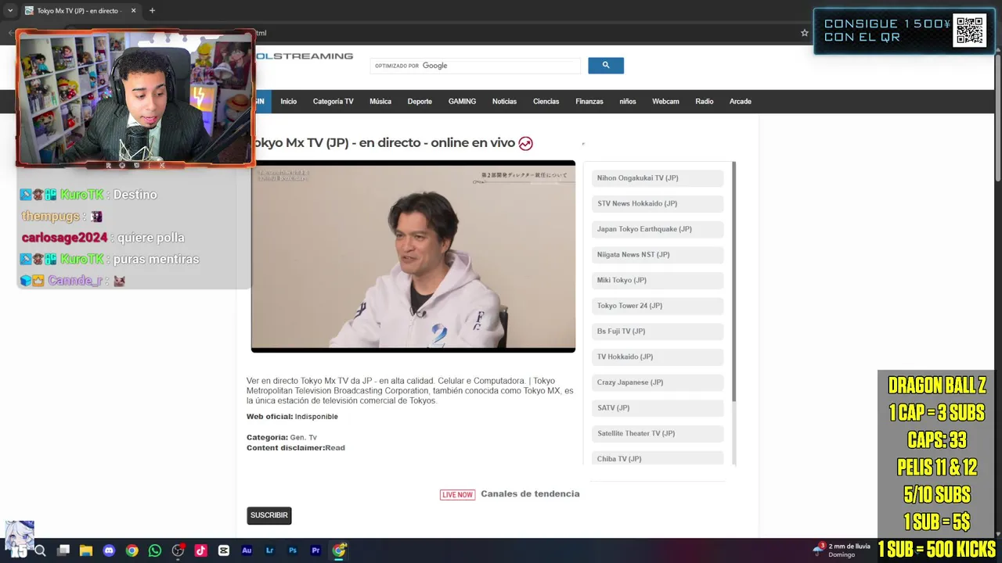Viewport: 1002px width, 563px height.
Task: Bookmark the page with the star icon
Action: 804,33
